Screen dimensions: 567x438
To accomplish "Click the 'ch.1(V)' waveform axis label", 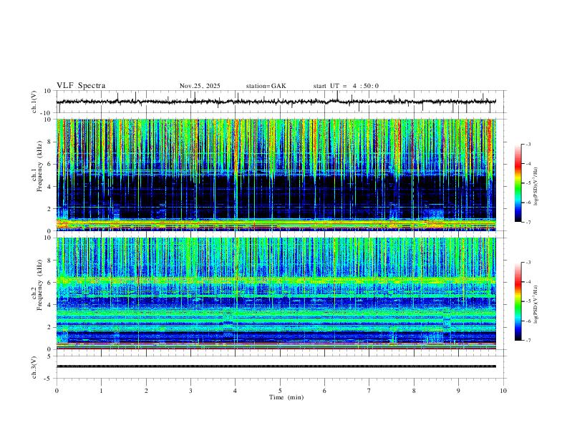I will [x=34, y=102].
